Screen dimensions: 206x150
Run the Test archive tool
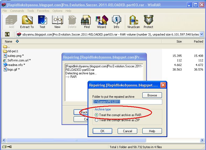pyautogui.click(x=42, y=22)
